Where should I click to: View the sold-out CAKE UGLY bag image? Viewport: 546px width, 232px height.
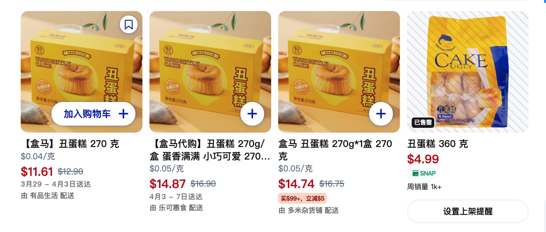coord(468,72)
